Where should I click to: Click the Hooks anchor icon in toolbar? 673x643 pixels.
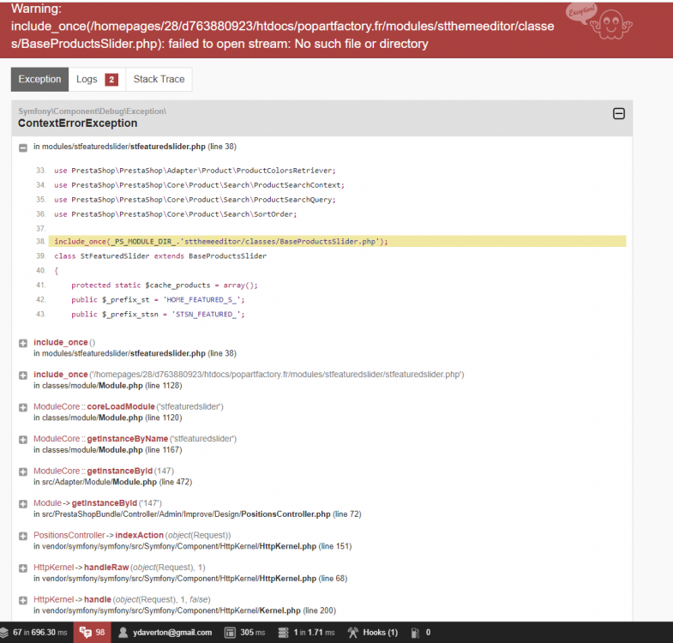pyautogui.click(x=353, y=632)
